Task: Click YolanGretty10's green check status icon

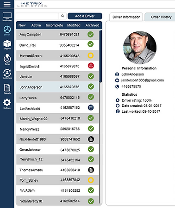Action: [91, 201]
